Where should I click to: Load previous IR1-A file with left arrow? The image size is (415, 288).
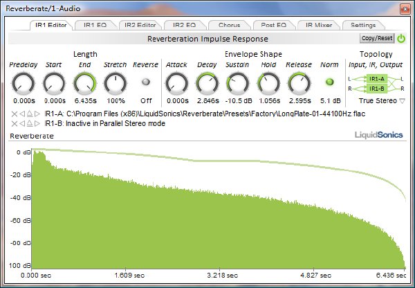pyautogui.click(x=22, y=114)
